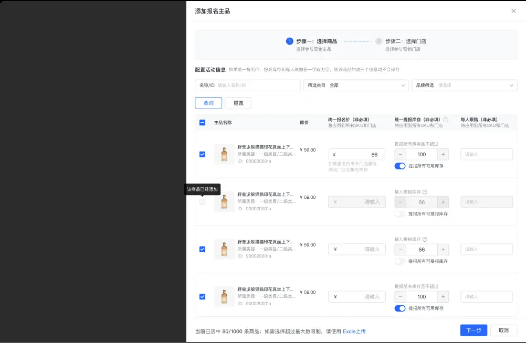Click the 当前已选中 80/1000 条商品 status text
The image size is (526, 343).
228,331
